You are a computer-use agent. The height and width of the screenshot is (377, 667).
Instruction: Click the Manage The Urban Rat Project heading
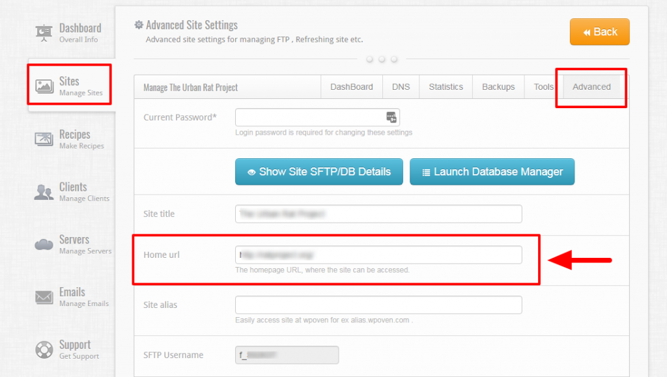[x=191, y=87]
